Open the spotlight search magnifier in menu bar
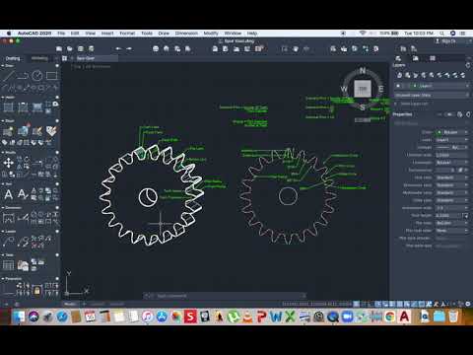Screen dimensions: 473x355 pyautogui.click(x=442, y=34)
